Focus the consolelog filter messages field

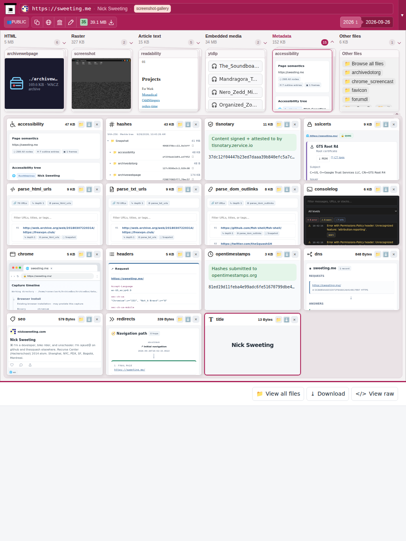pyautogui.click(x=352, y=201)
